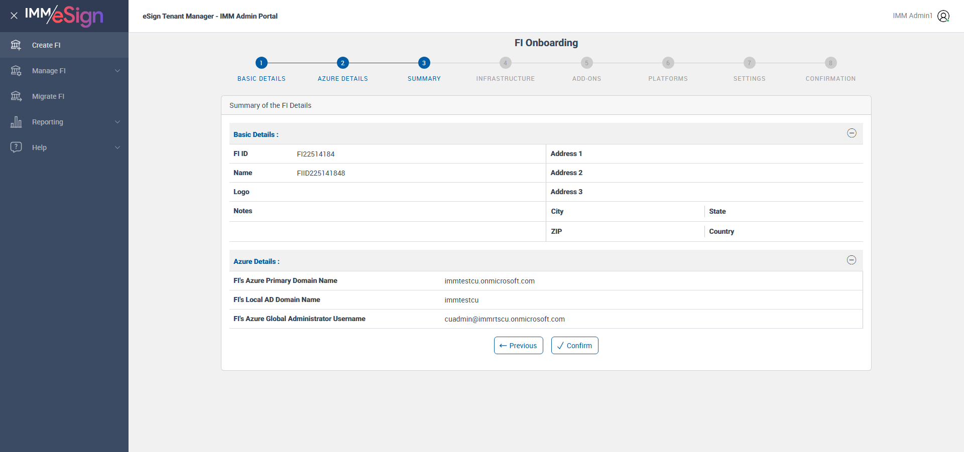
Task: Click Local AD domain value immtestcu
Action: pos(461,300)
